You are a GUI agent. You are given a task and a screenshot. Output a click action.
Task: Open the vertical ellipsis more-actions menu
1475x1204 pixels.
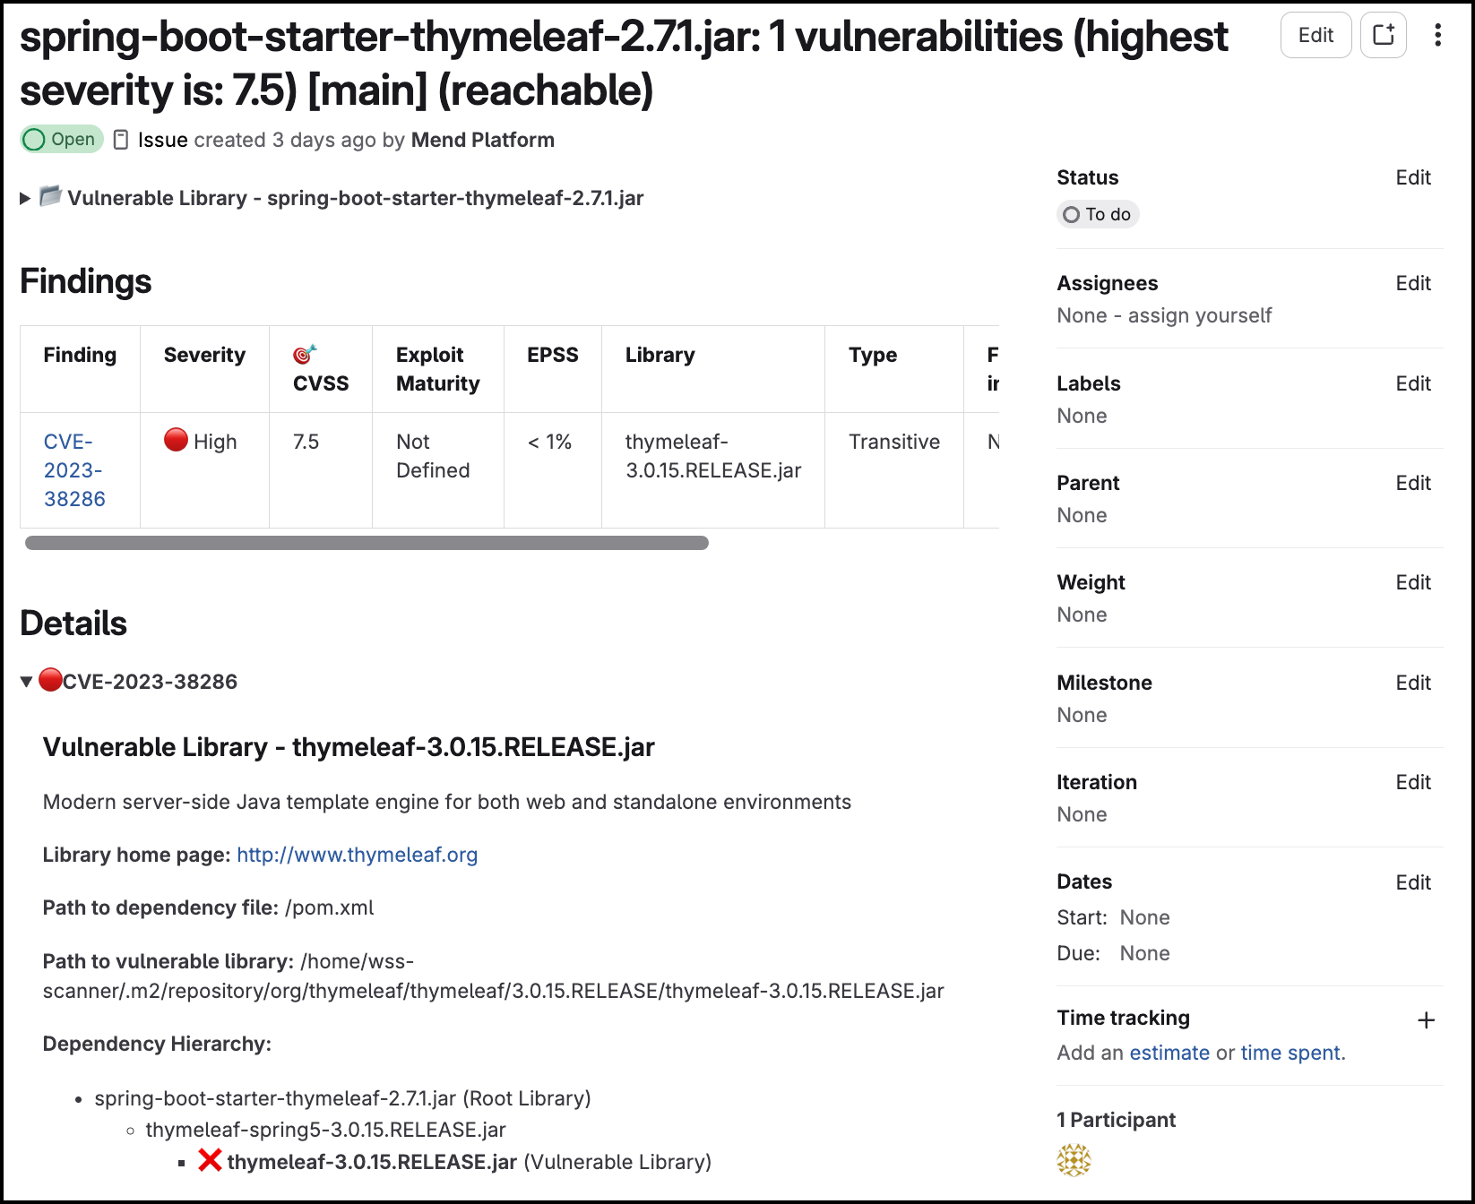(1437, 35)
